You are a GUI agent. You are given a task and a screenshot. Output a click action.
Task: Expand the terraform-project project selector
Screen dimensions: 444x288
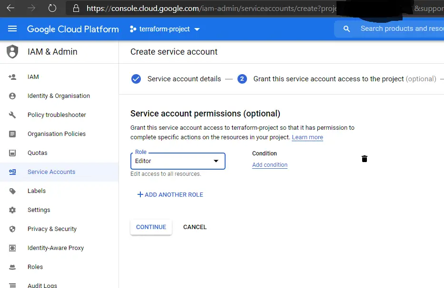pyautogui.click(x=164, y=29)
